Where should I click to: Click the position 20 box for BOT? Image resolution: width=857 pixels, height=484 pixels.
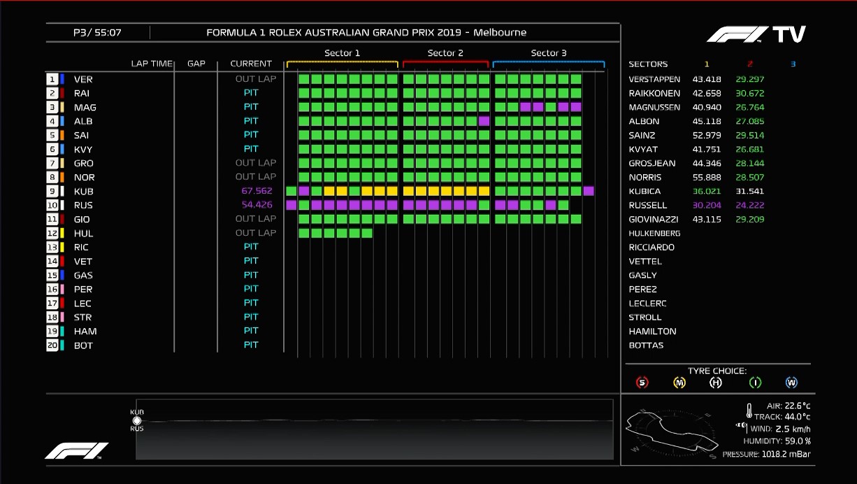tap(52, 345)
